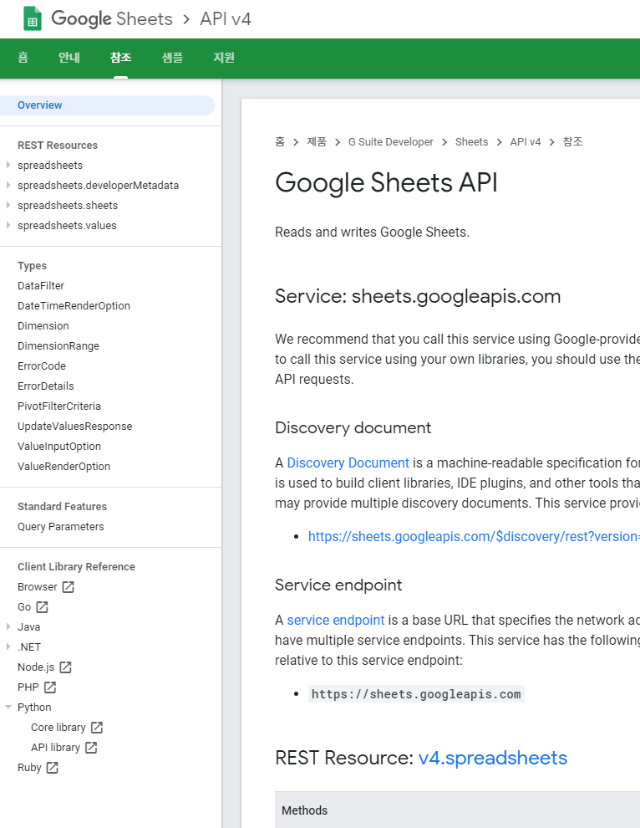This screenshot has height=828, width=640.
Task: Click the Google Sheets green logo icon
Action: tap(33, 18)
